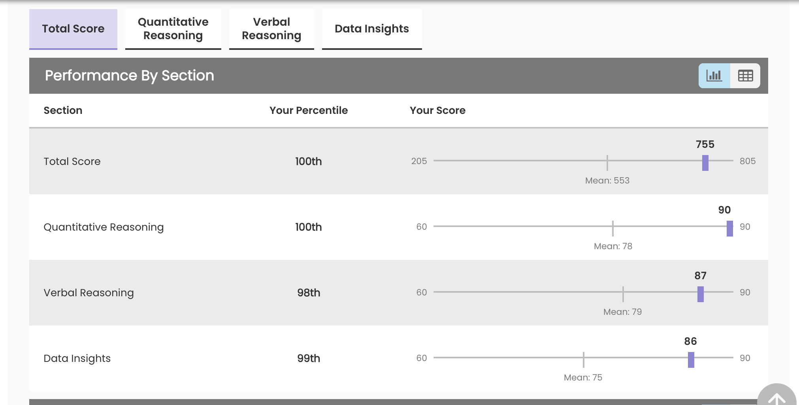Open the Data Insights tab
The height and width of the screenshot is (405, 799).
pyautogui.click(x=371, y=29)
